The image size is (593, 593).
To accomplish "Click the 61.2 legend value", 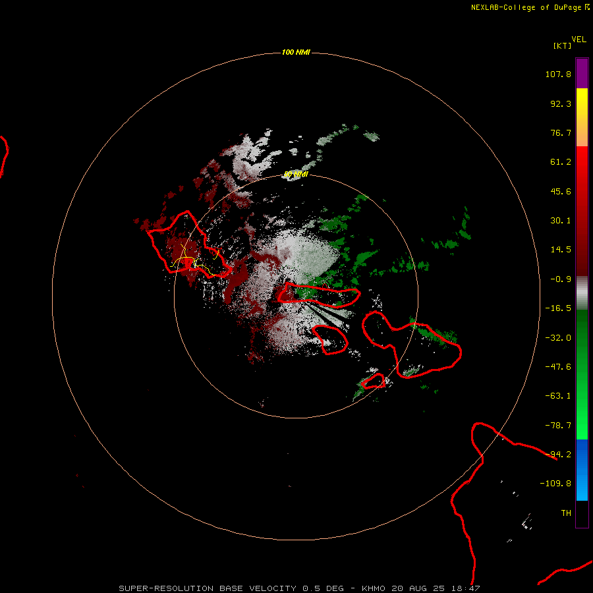I will (x=561, y=162).
